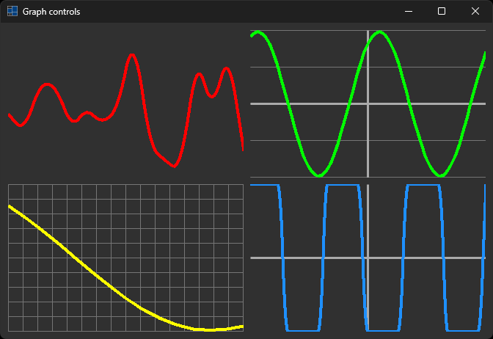Click the Graph controls title bar text
Image resolution: width=493 pixels, height=339 pixels.
51,12
